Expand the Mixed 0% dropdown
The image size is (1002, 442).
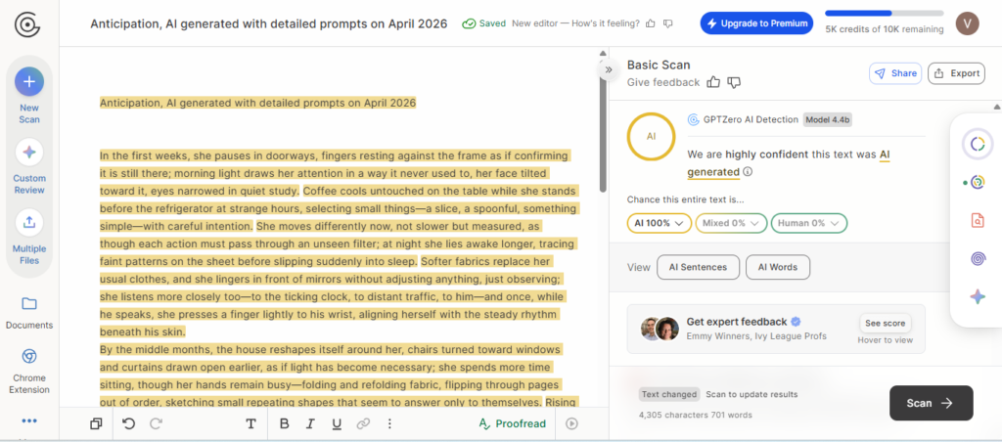tap(731, 223)
